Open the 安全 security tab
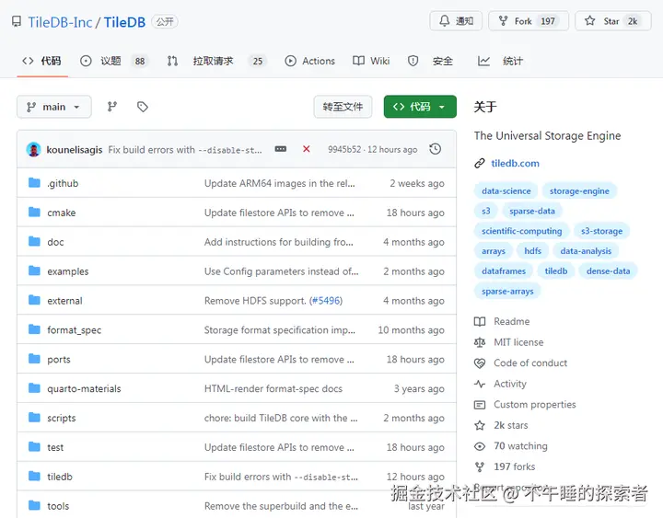Viewport: 663px width, 518px height. [x=430, y=62]
